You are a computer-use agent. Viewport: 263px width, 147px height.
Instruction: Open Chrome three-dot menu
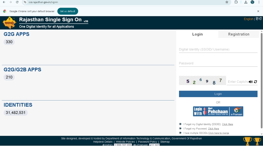259,2
